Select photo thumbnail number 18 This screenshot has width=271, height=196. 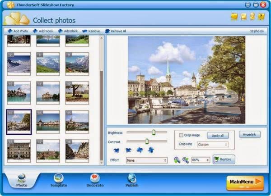[x=77, y=151]
